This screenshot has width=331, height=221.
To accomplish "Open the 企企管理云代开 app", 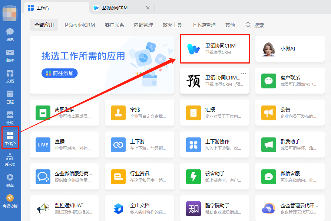I will click(x=290, y=208).
